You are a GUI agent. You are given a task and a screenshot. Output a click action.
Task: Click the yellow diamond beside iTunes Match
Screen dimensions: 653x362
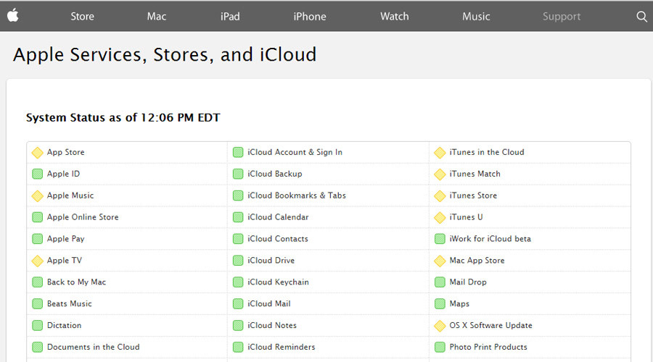[440, 174]
